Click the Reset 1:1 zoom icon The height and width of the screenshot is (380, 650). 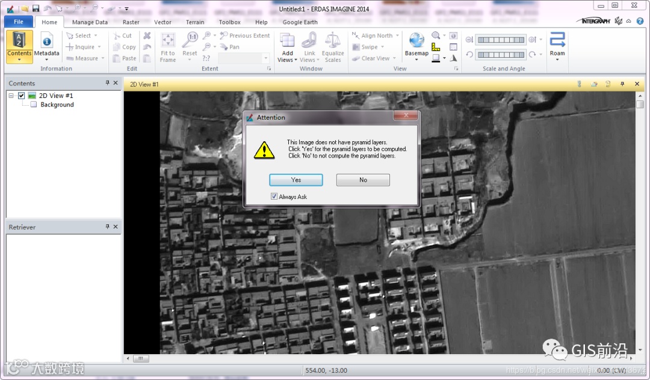coord(190,47)
